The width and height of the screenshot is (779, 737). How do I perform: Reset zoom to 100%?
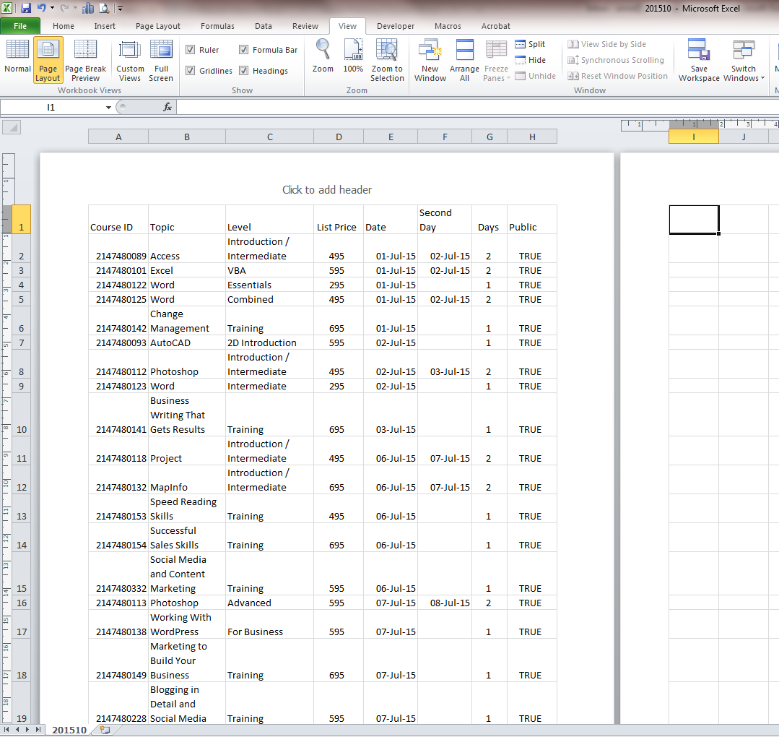click(x=353, y=56)
